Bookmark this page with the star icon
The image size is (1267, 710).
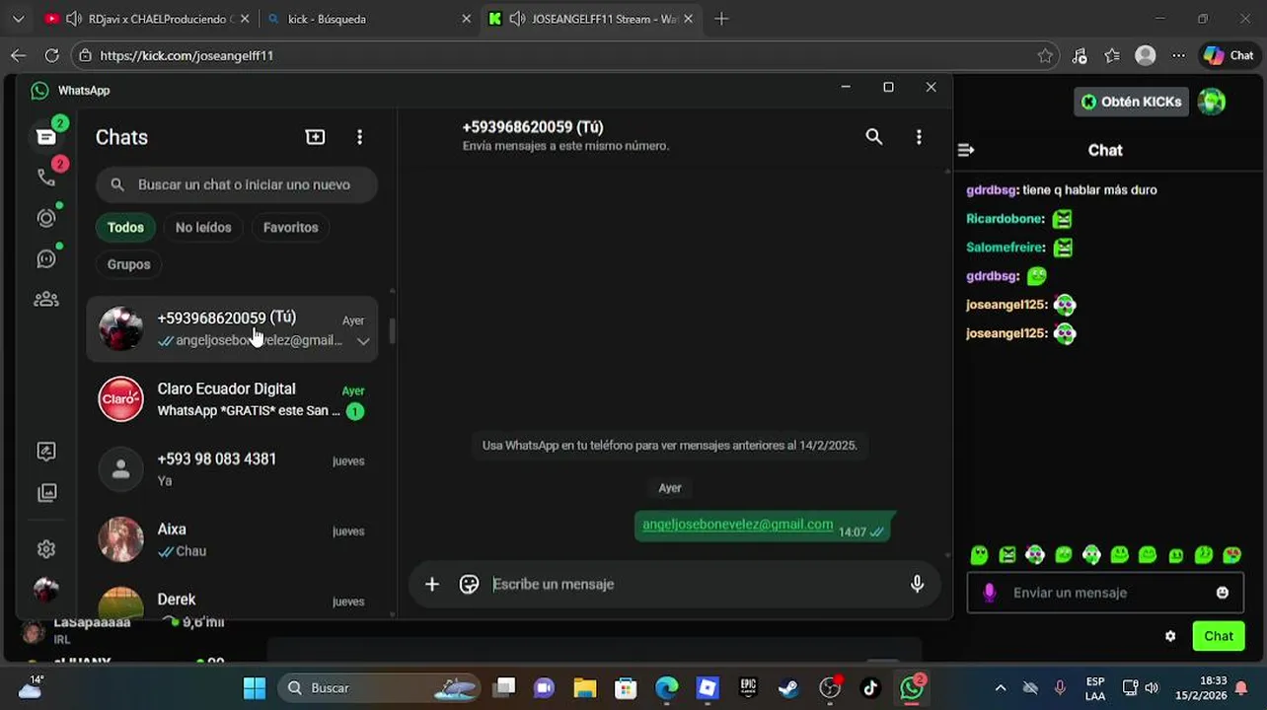1045,55
